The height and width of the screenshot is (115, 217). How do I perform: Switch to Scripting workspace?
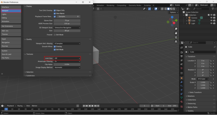(x=147, y=5)
